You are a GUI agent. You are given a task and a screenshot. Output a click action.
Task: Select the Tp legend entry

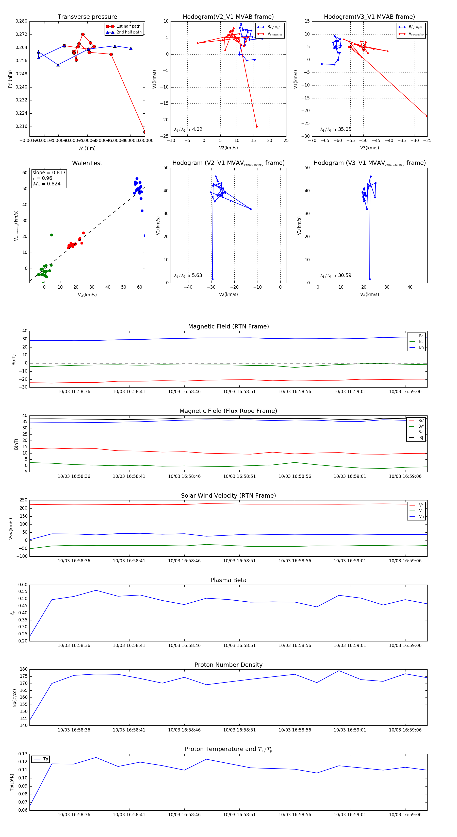[41, 759]
